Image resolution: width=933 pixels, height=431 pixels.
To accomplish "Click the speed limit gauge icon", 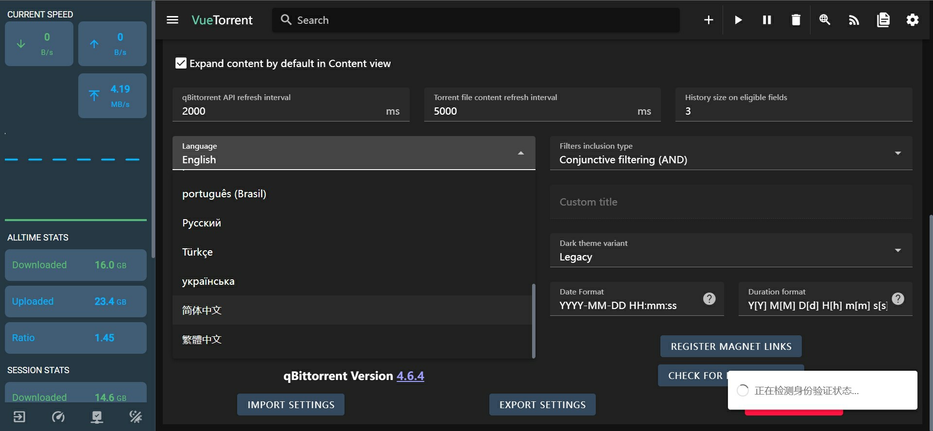I will click(58, 417).
